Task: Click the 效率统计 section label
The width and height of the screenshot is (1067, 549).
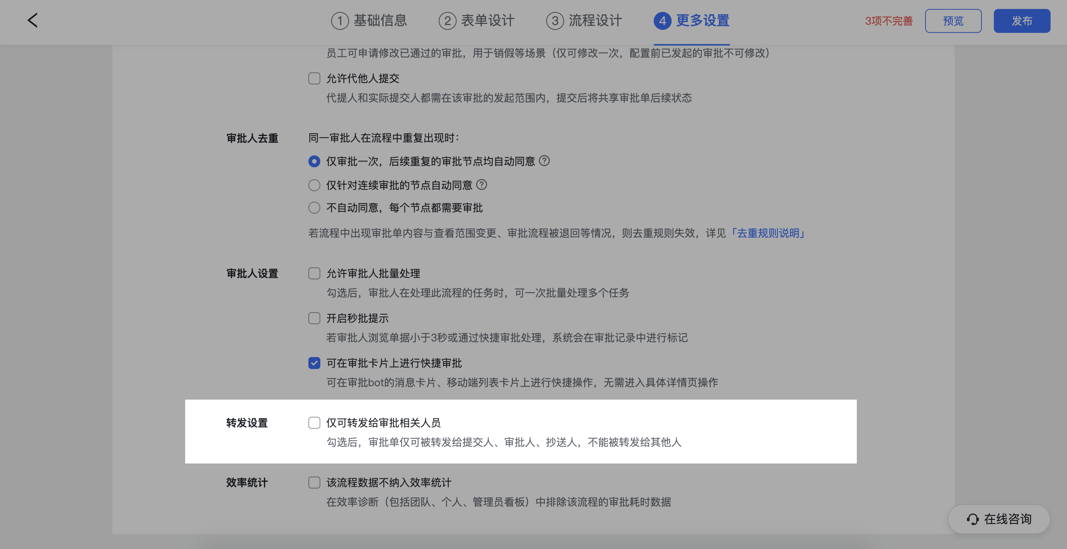Action: [x=247, y=482]
